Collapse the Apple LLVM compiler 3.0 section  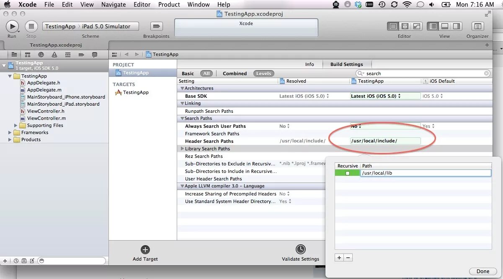182,186
